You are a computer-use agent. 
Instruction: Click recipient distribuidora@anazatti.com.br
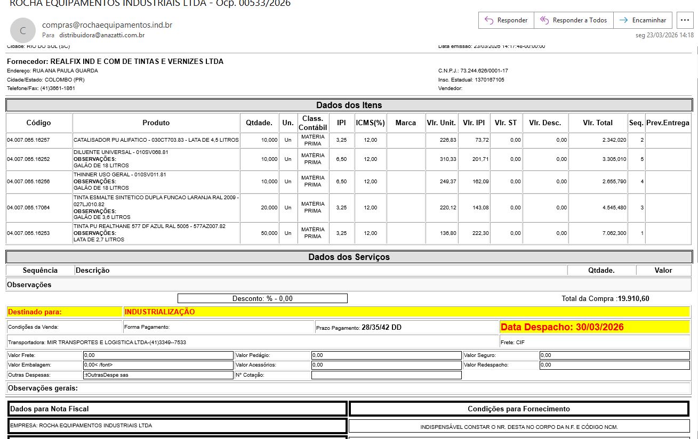[x=102, y=35]
